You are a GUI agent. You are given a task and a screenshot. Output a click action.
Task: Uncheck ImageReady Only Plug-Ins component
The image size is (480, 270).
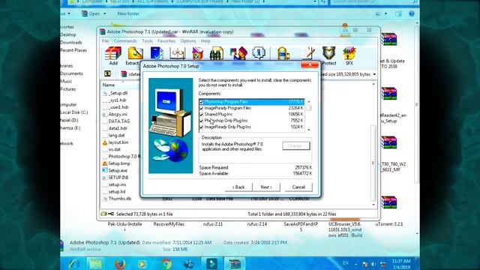pos(201,127)
